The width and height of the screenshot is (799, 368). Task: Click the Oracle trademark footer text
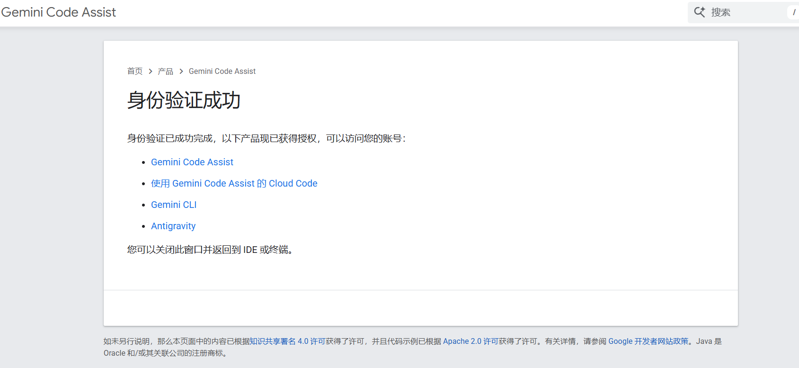pos(166,353)
